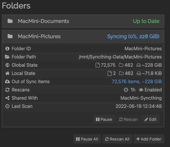Click the Syncing (0%, 228 GiB) status text

coord(133,36)
